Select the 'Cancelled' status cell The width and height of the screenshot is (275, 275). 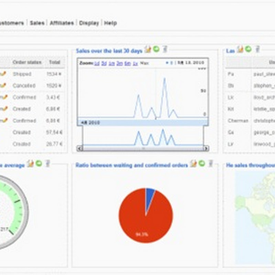[x=24, y=86]
